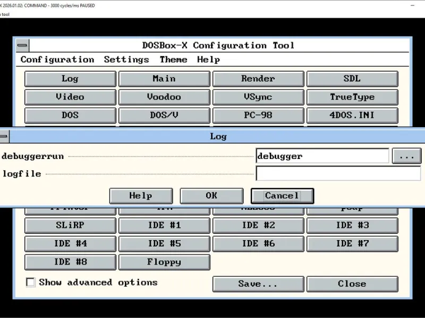Open the VSync section settings
The image size is (425, 318).
click(x=258, y=97)
